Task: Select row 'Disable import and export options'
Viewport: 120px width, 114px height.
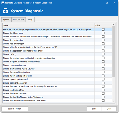Action: [x=57, y=76]
